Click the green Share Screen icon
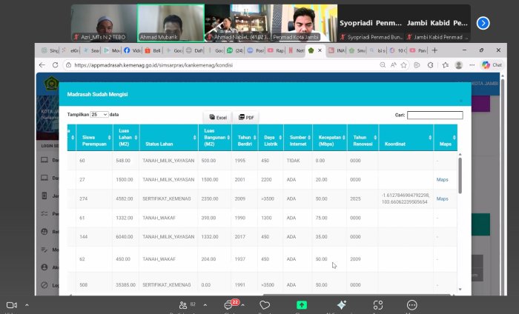This screenshot has height=314, width=519. point(302,304)
